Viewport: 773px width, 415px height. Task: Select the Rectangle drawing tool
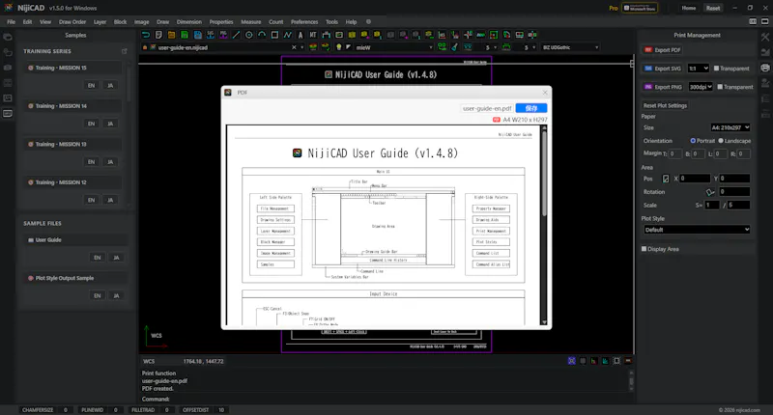(274, 35)
